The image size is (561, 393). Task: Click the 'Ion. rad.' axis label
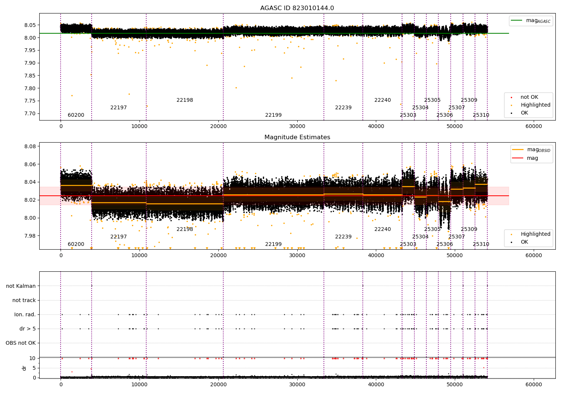[x=25, y=314]
